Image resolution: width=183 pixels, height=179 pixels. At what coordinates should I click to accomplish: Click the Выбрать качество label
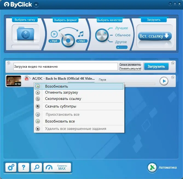(x=110, y=20)
